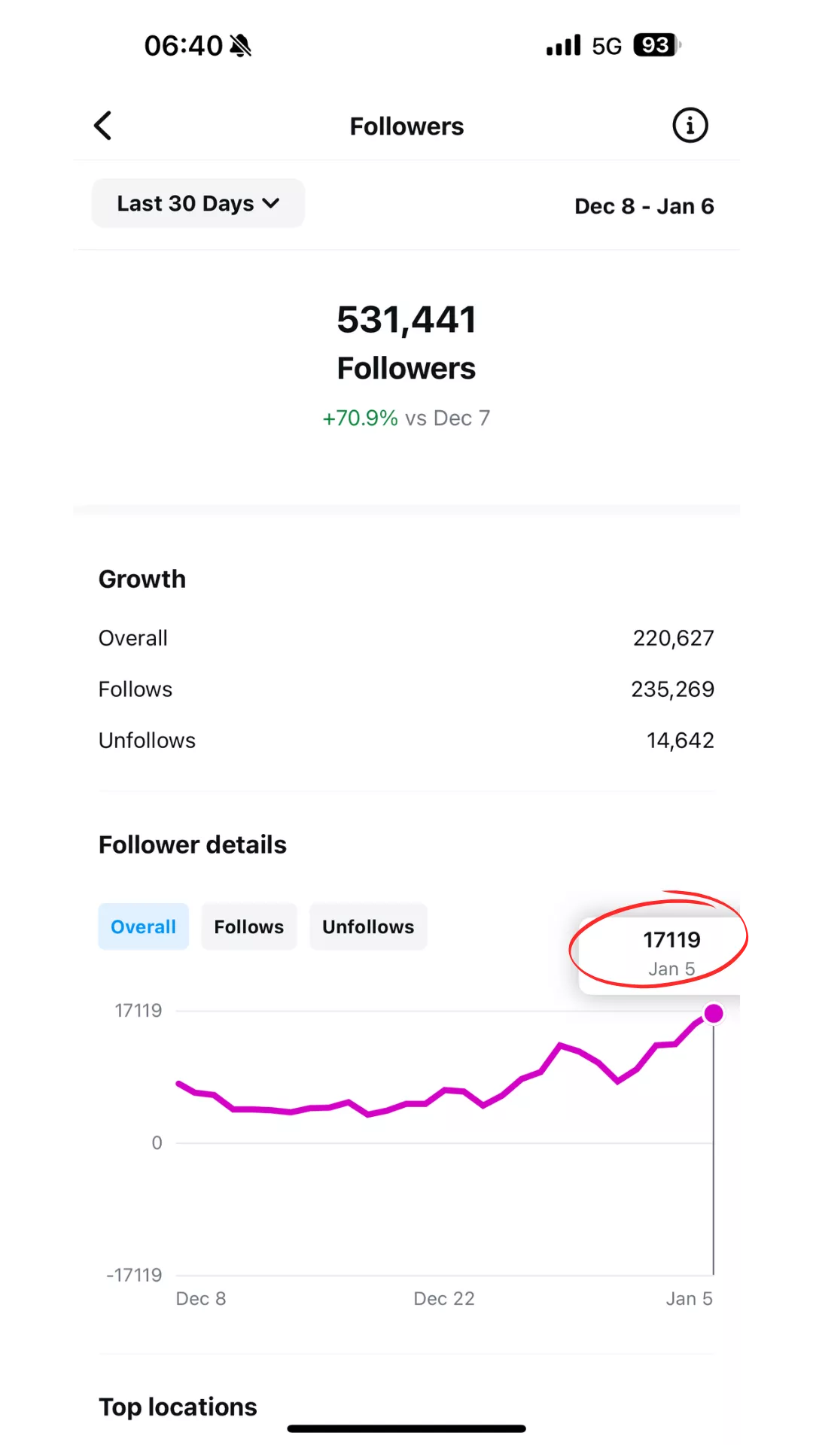Tap the Top locations heading
Viewport: 813px width, 1445px height.
coord(178,1407)
